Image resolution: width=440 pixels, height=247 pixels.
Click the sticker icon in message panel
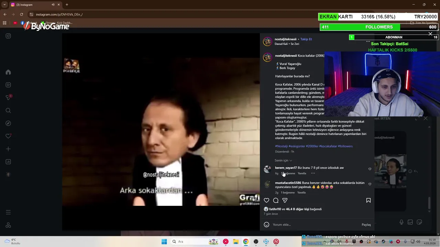pos(419,222)
